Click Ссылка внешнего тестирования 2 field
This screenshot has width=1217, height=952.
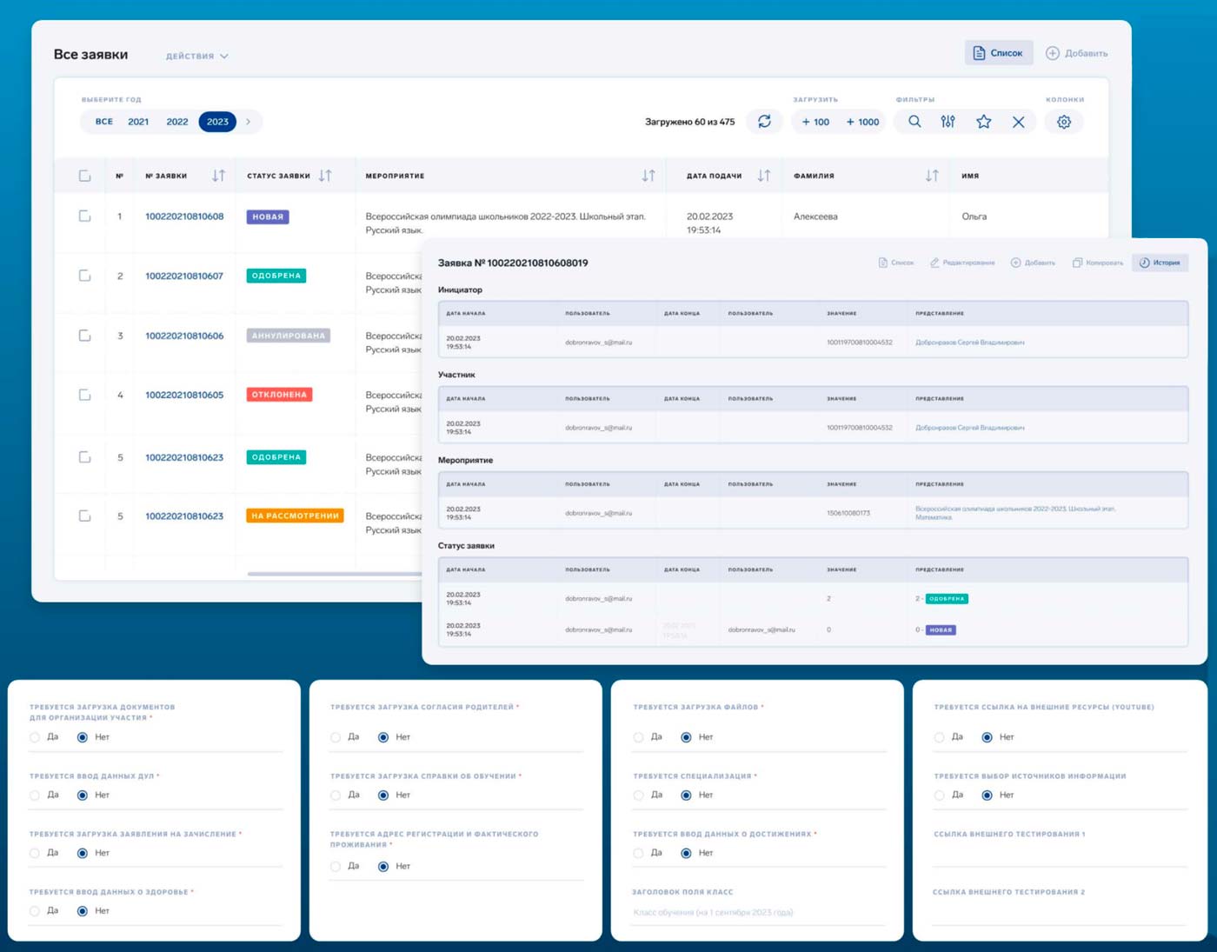coord(1060,913)
